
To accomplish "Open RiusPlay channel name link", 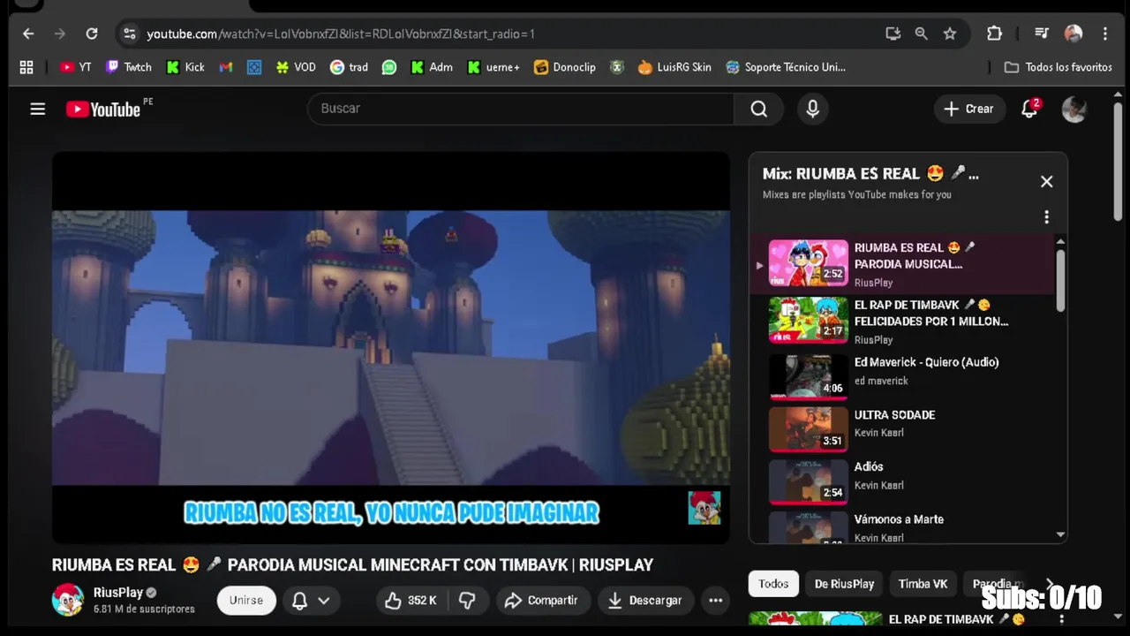I will pos(118,593).
